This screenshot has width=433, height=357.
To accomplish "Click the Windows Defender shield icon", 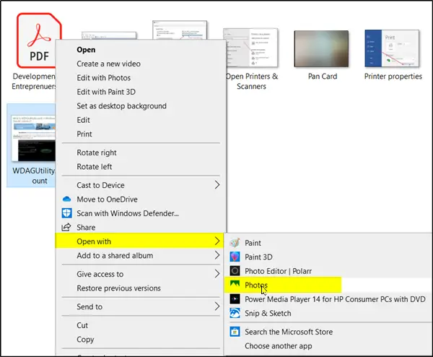I will click(x=66, y=213).
